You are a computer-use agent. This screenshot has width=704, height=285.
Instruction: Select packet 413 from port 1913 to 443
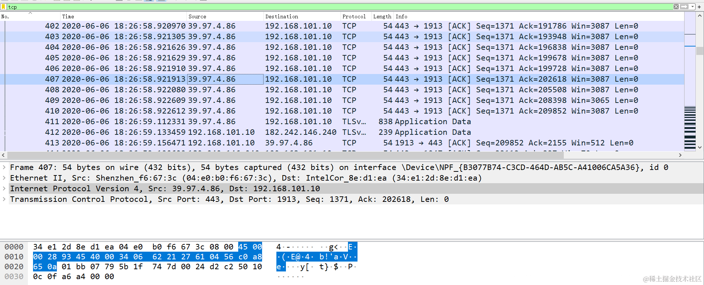coord(342,143)
